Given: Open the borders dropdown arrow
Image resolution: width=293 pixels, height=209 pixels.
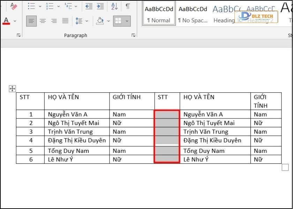Looking at the screenshot, I should click(x=127, y=21).
